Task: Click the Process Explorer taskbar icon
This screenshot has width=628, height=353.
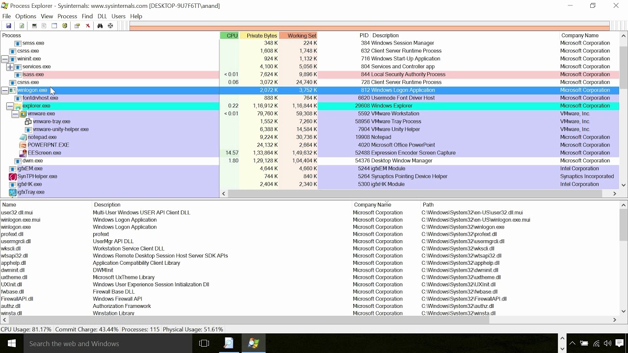Action: (x=253, y=344)
